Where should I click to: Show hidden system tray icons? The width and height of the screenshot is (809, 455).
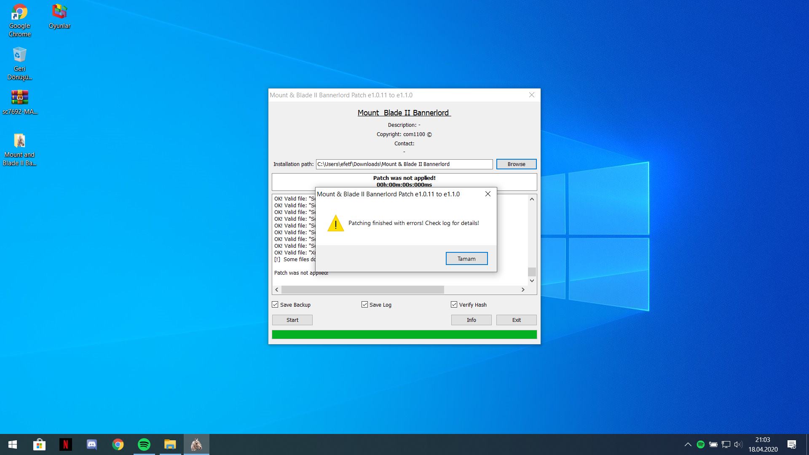pyautogui.click(x=688, y=444)
